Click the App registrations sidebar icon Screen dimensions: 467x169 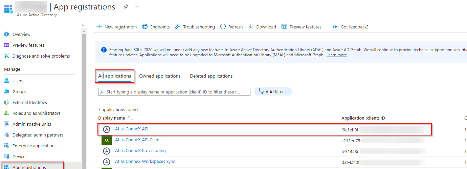pos(6,167)
